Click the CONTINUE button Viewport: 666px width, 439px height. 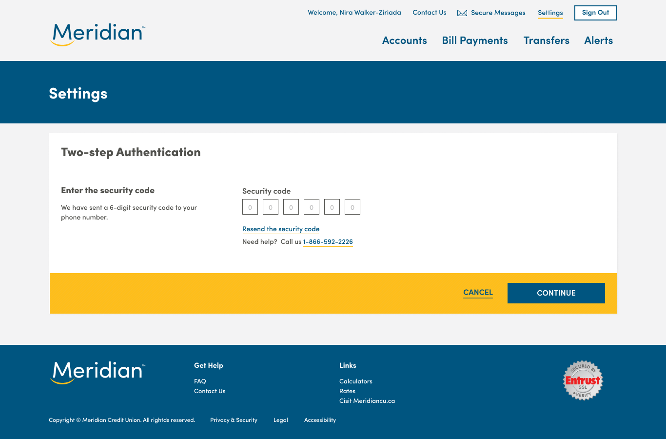pyautogui.click(x=556, y=293)
